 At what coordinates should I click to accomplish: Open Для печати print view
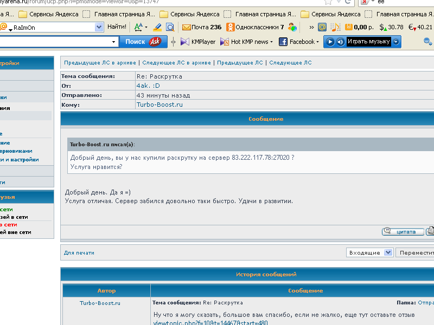[x=79, y=253]
